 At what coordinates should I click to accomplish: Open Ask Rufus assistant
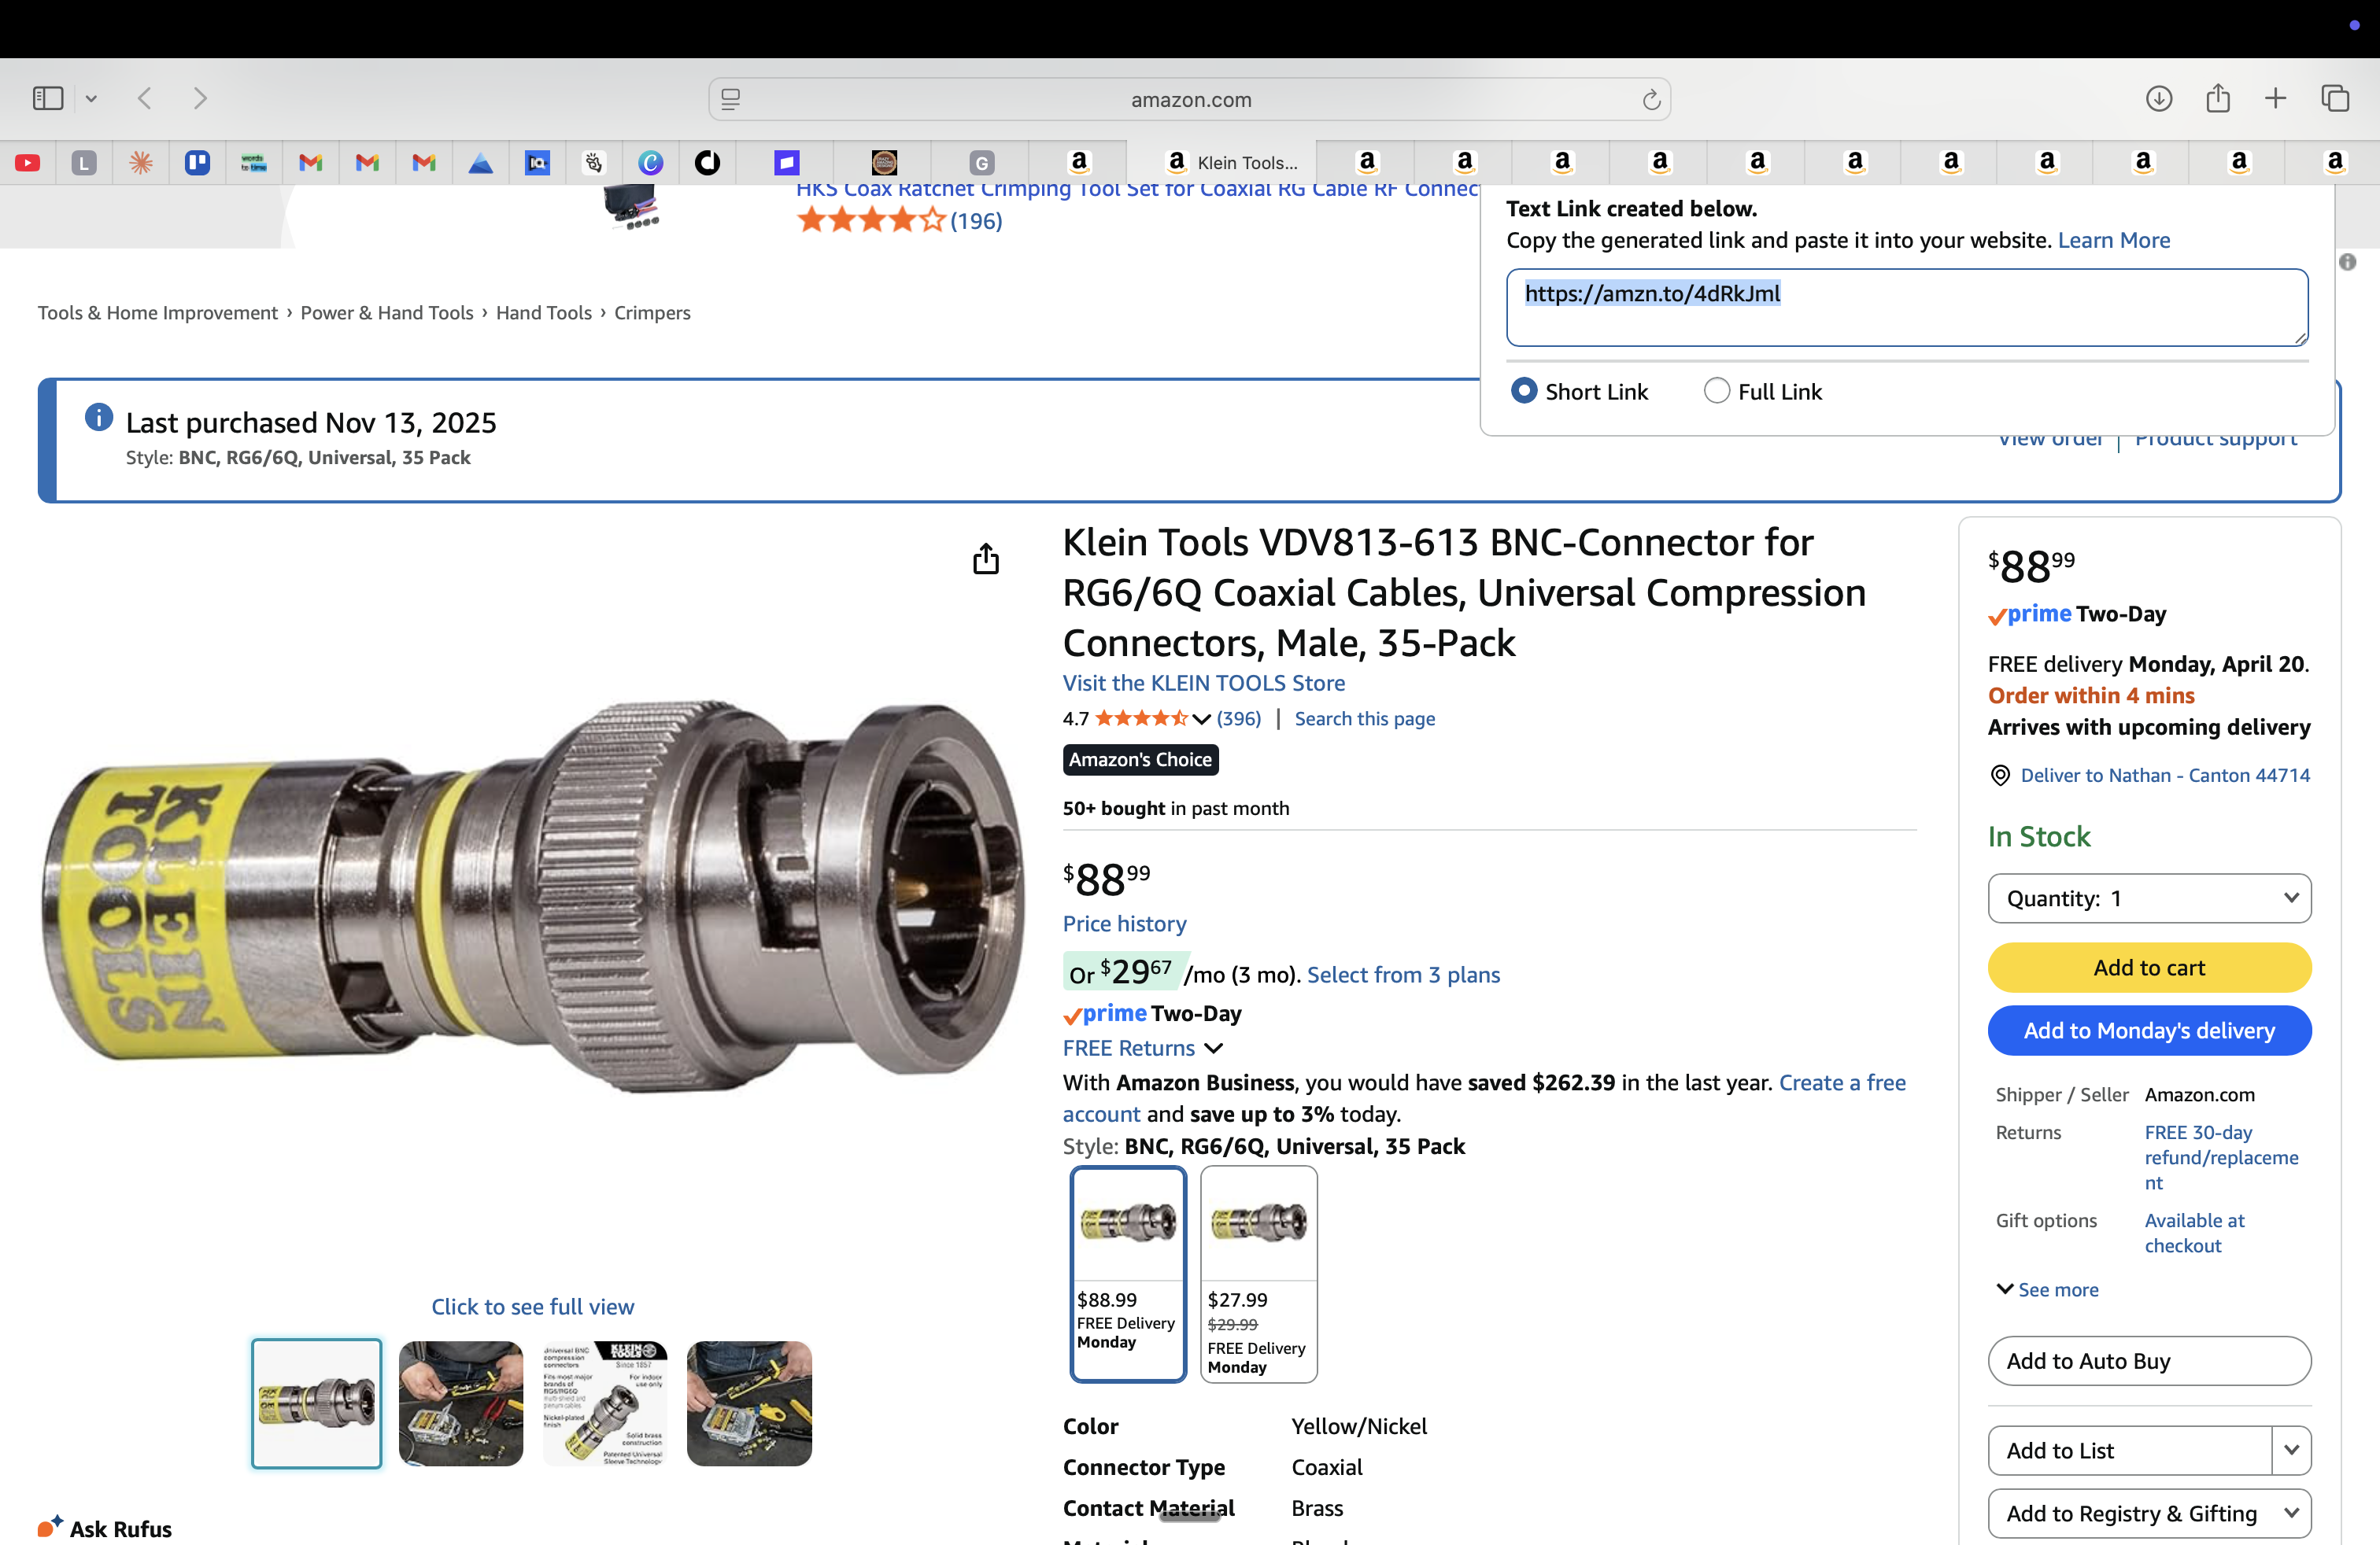[x=105, y=1528]
